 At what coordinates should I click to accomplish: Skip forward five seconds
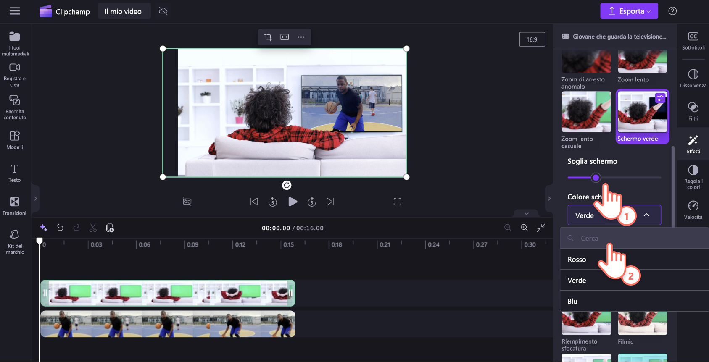point(311,202)
